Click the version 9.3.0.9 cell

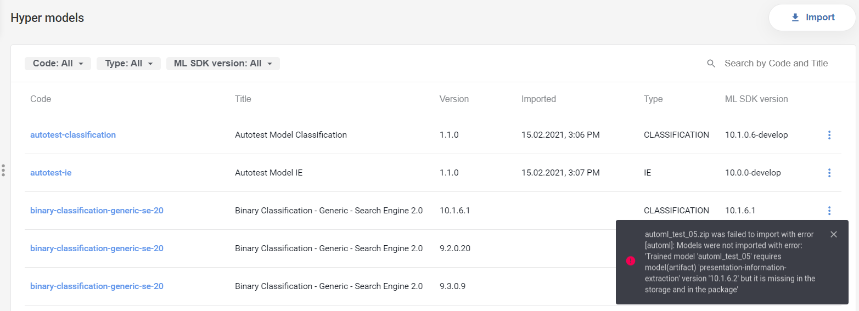point(453,286)
